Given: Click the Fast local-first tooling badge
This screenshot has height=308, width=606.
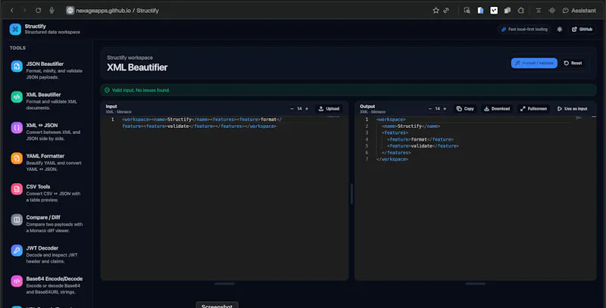Looking at the screenshot, I should (x=524, y=30).
